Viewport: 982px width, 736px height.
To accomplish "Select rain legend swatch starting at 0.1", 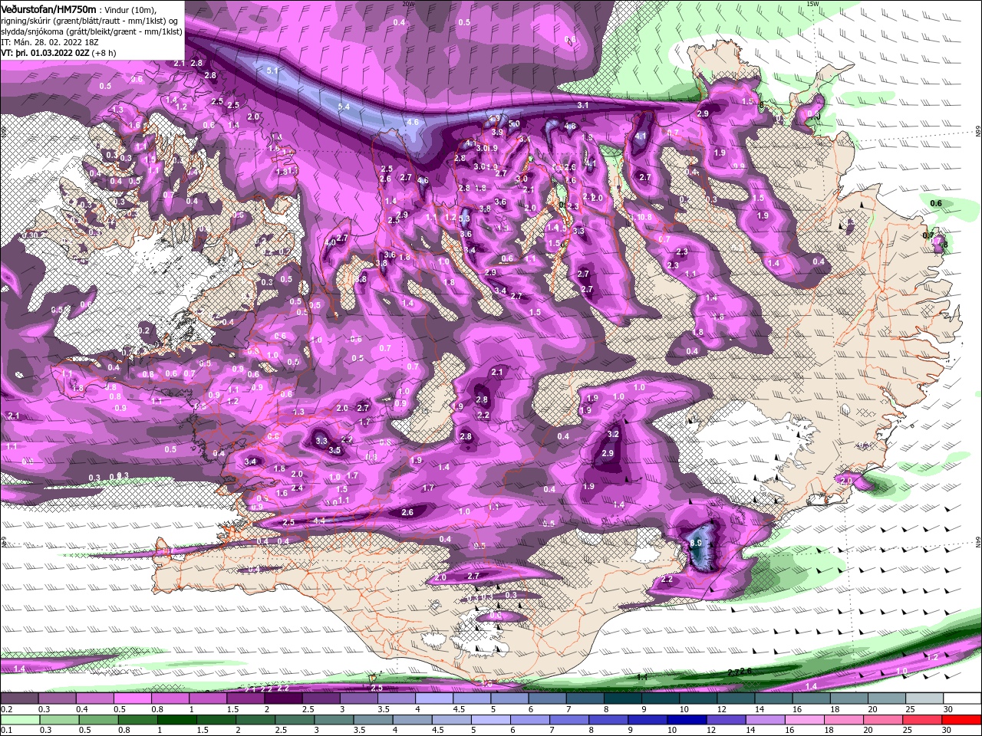I will click(x=21, y=719).
